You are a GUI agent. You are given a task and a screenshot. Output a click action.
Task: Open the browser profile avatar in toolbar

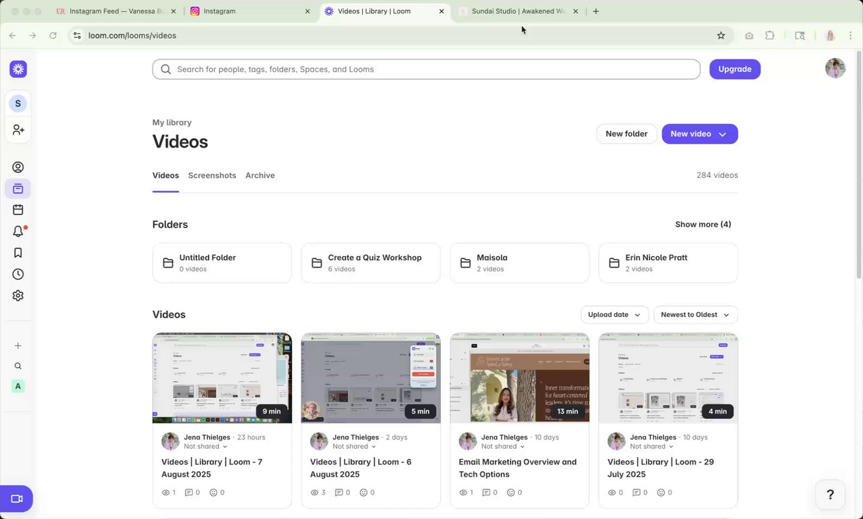831,36
